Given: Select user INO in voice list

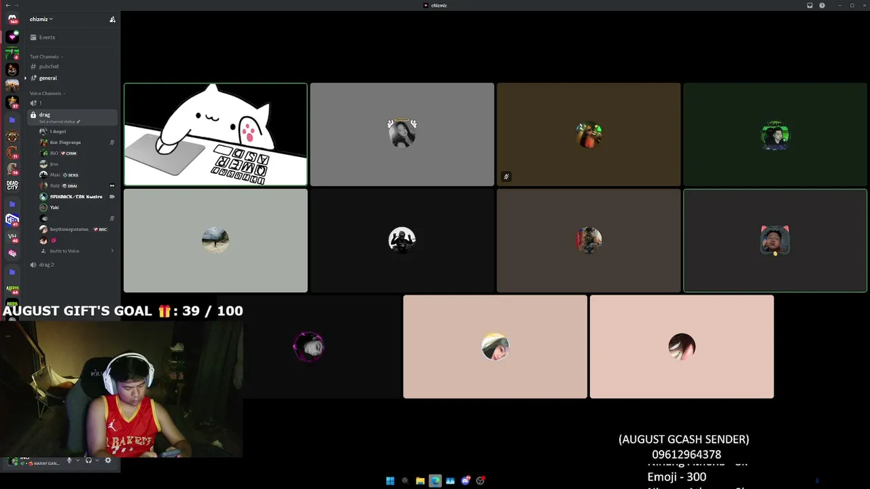Looking at the screenshot, I should (77, 153).
